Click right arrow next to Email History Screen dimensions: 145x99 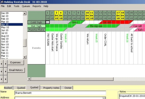click(6, 71)
